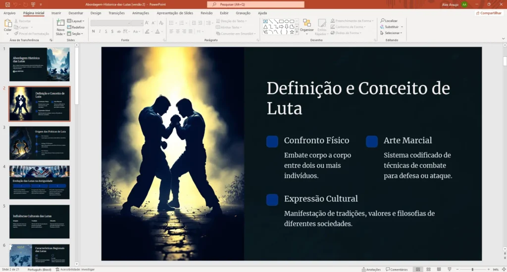Toggle the Anotações notes pane
Screen dimensions: 507x272
tap(370, 270)
